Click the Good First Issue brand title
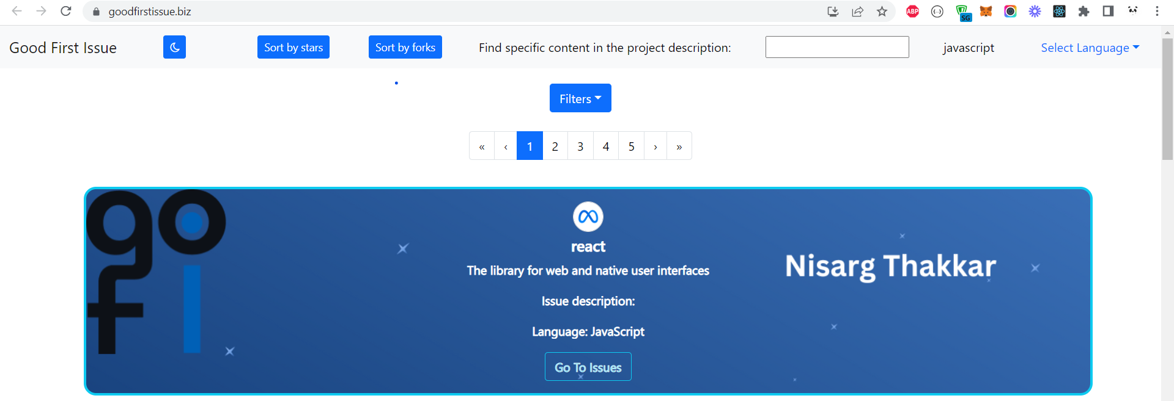 point(63,48)
